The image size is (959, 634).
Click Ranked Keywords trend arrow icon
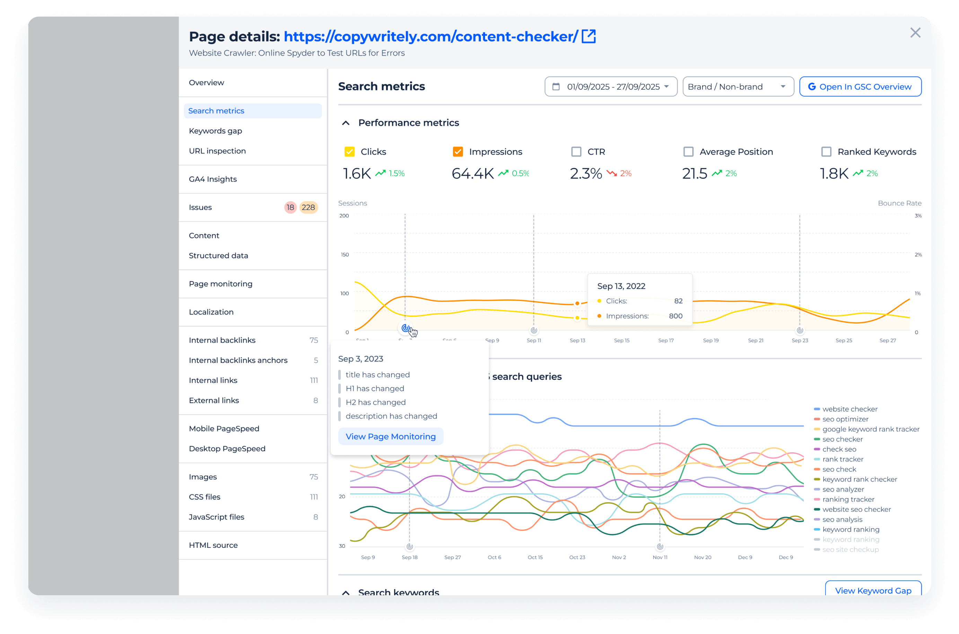(857, 173)
